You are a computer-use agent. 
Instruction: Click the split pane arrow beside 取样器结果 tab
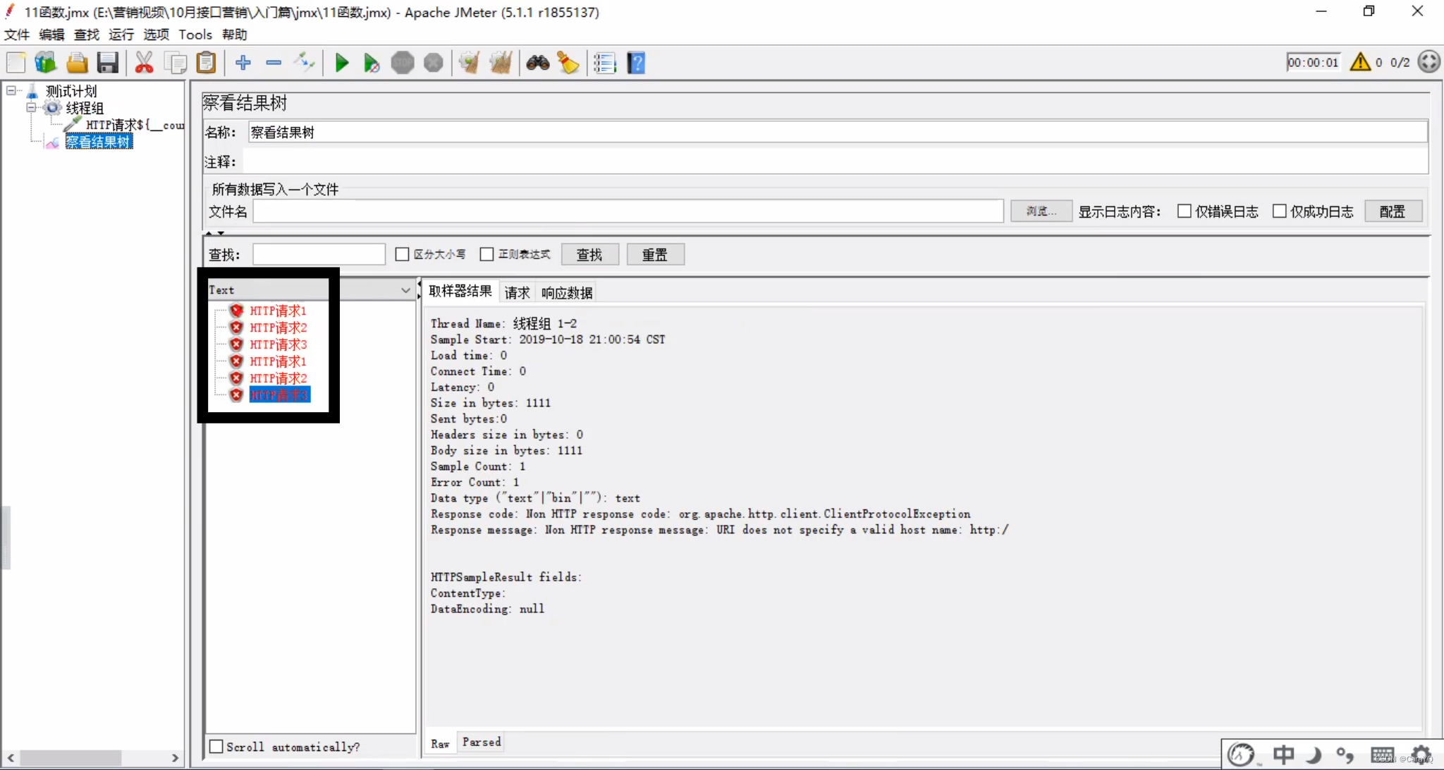[420, 290]
